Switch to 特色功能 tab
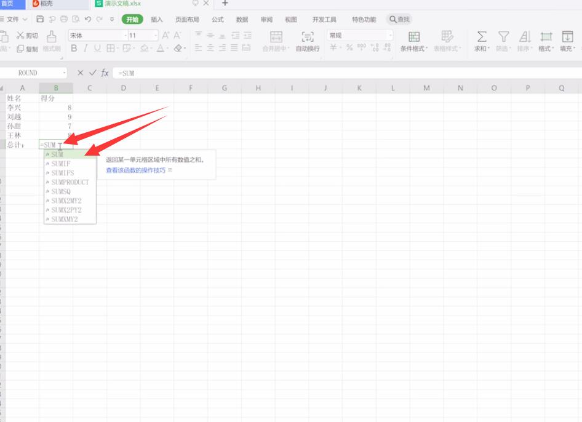582x422 pixels. pyautogui.click(x=364, y=19)
